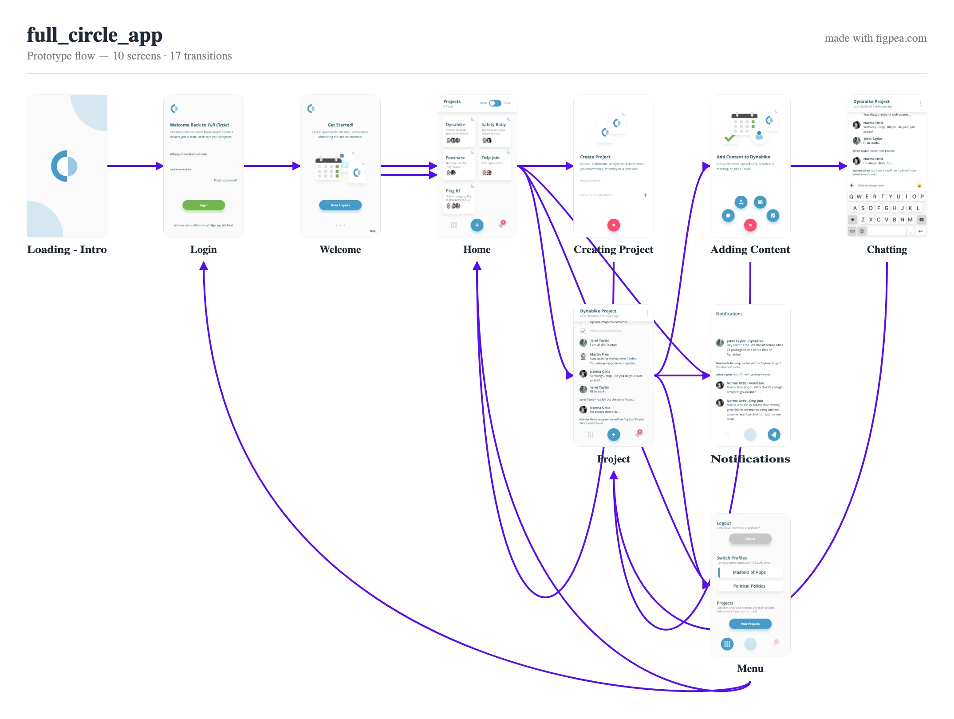Image resolution: width=954 pixels, height=719 pixels.
Task: Click Go to Projects button on Welcome screen
Action: [x=340, y=205]
